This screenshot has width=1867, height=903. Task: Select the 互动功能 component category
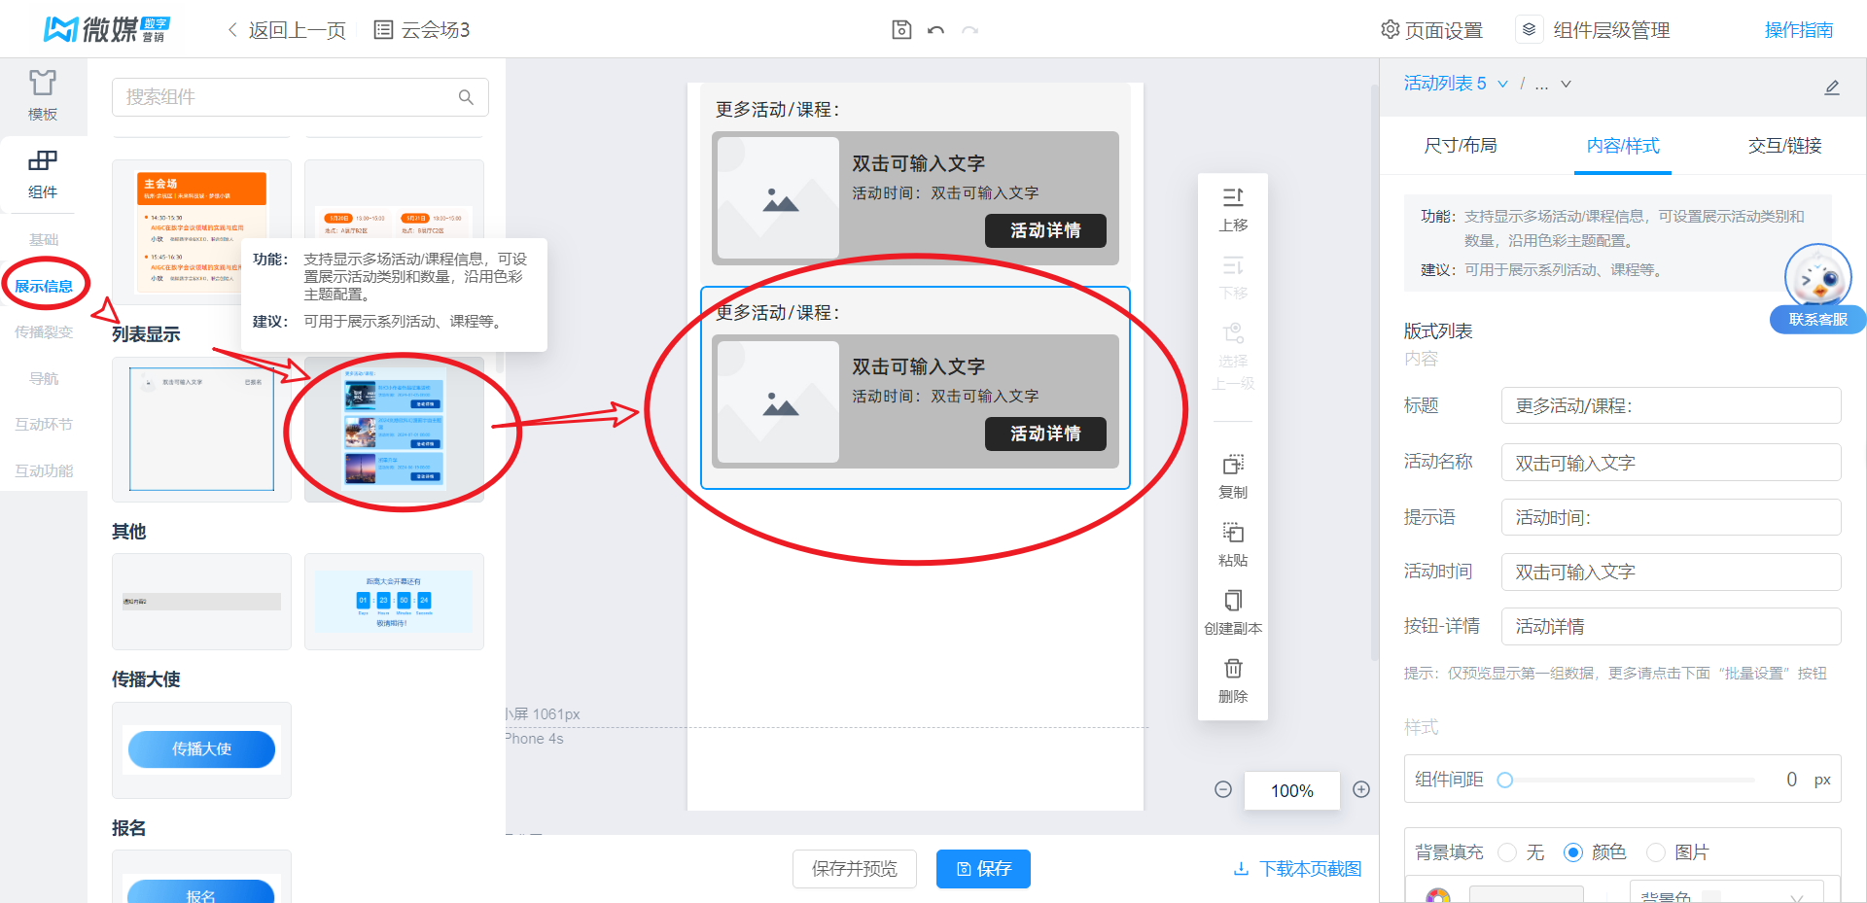coord(44,470)
